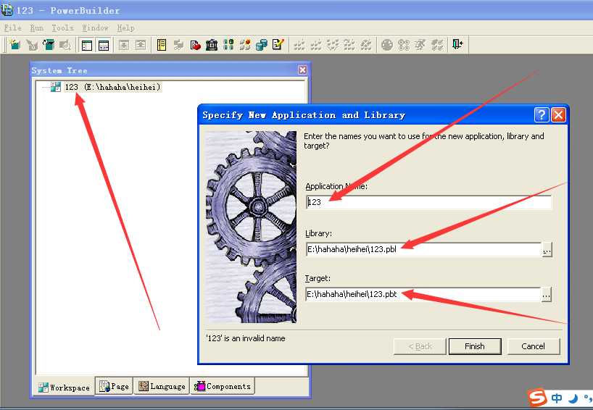Viewport: 593px width, 410px height.
Task: Open the Run menu
Action: (37, 28)
